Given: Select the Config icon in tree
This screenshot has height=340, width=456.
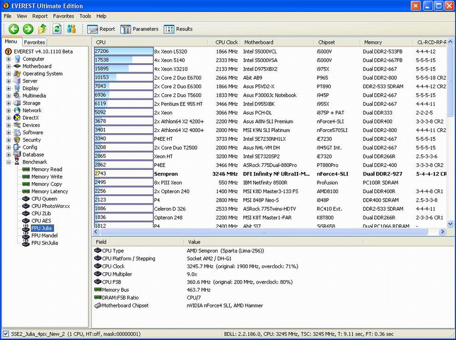Looking at the screenshot, I should coord(17,148).
